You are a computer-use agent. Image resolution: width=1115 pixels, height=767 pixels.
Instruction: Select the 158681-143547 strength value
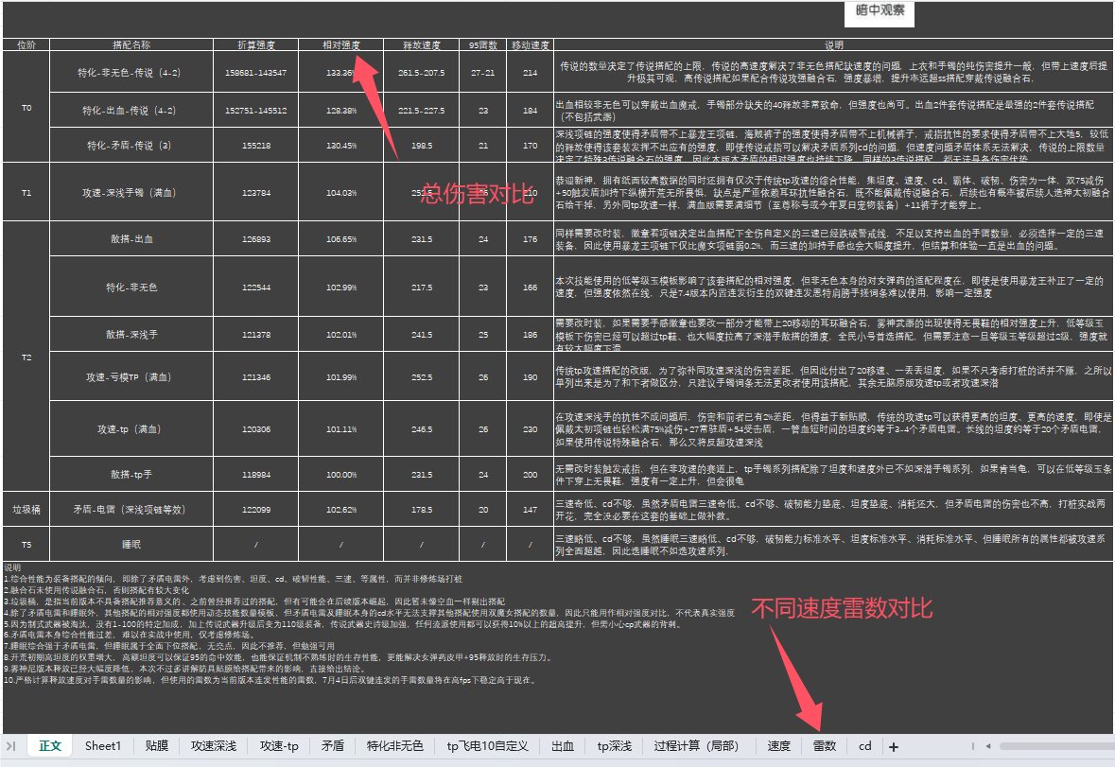point(256,73)
